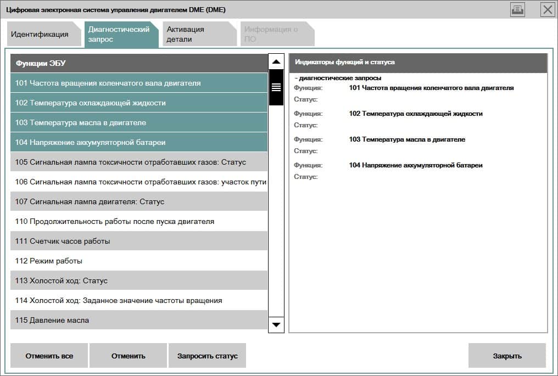Choose 112 Режим работы function

tap(139, 261)
